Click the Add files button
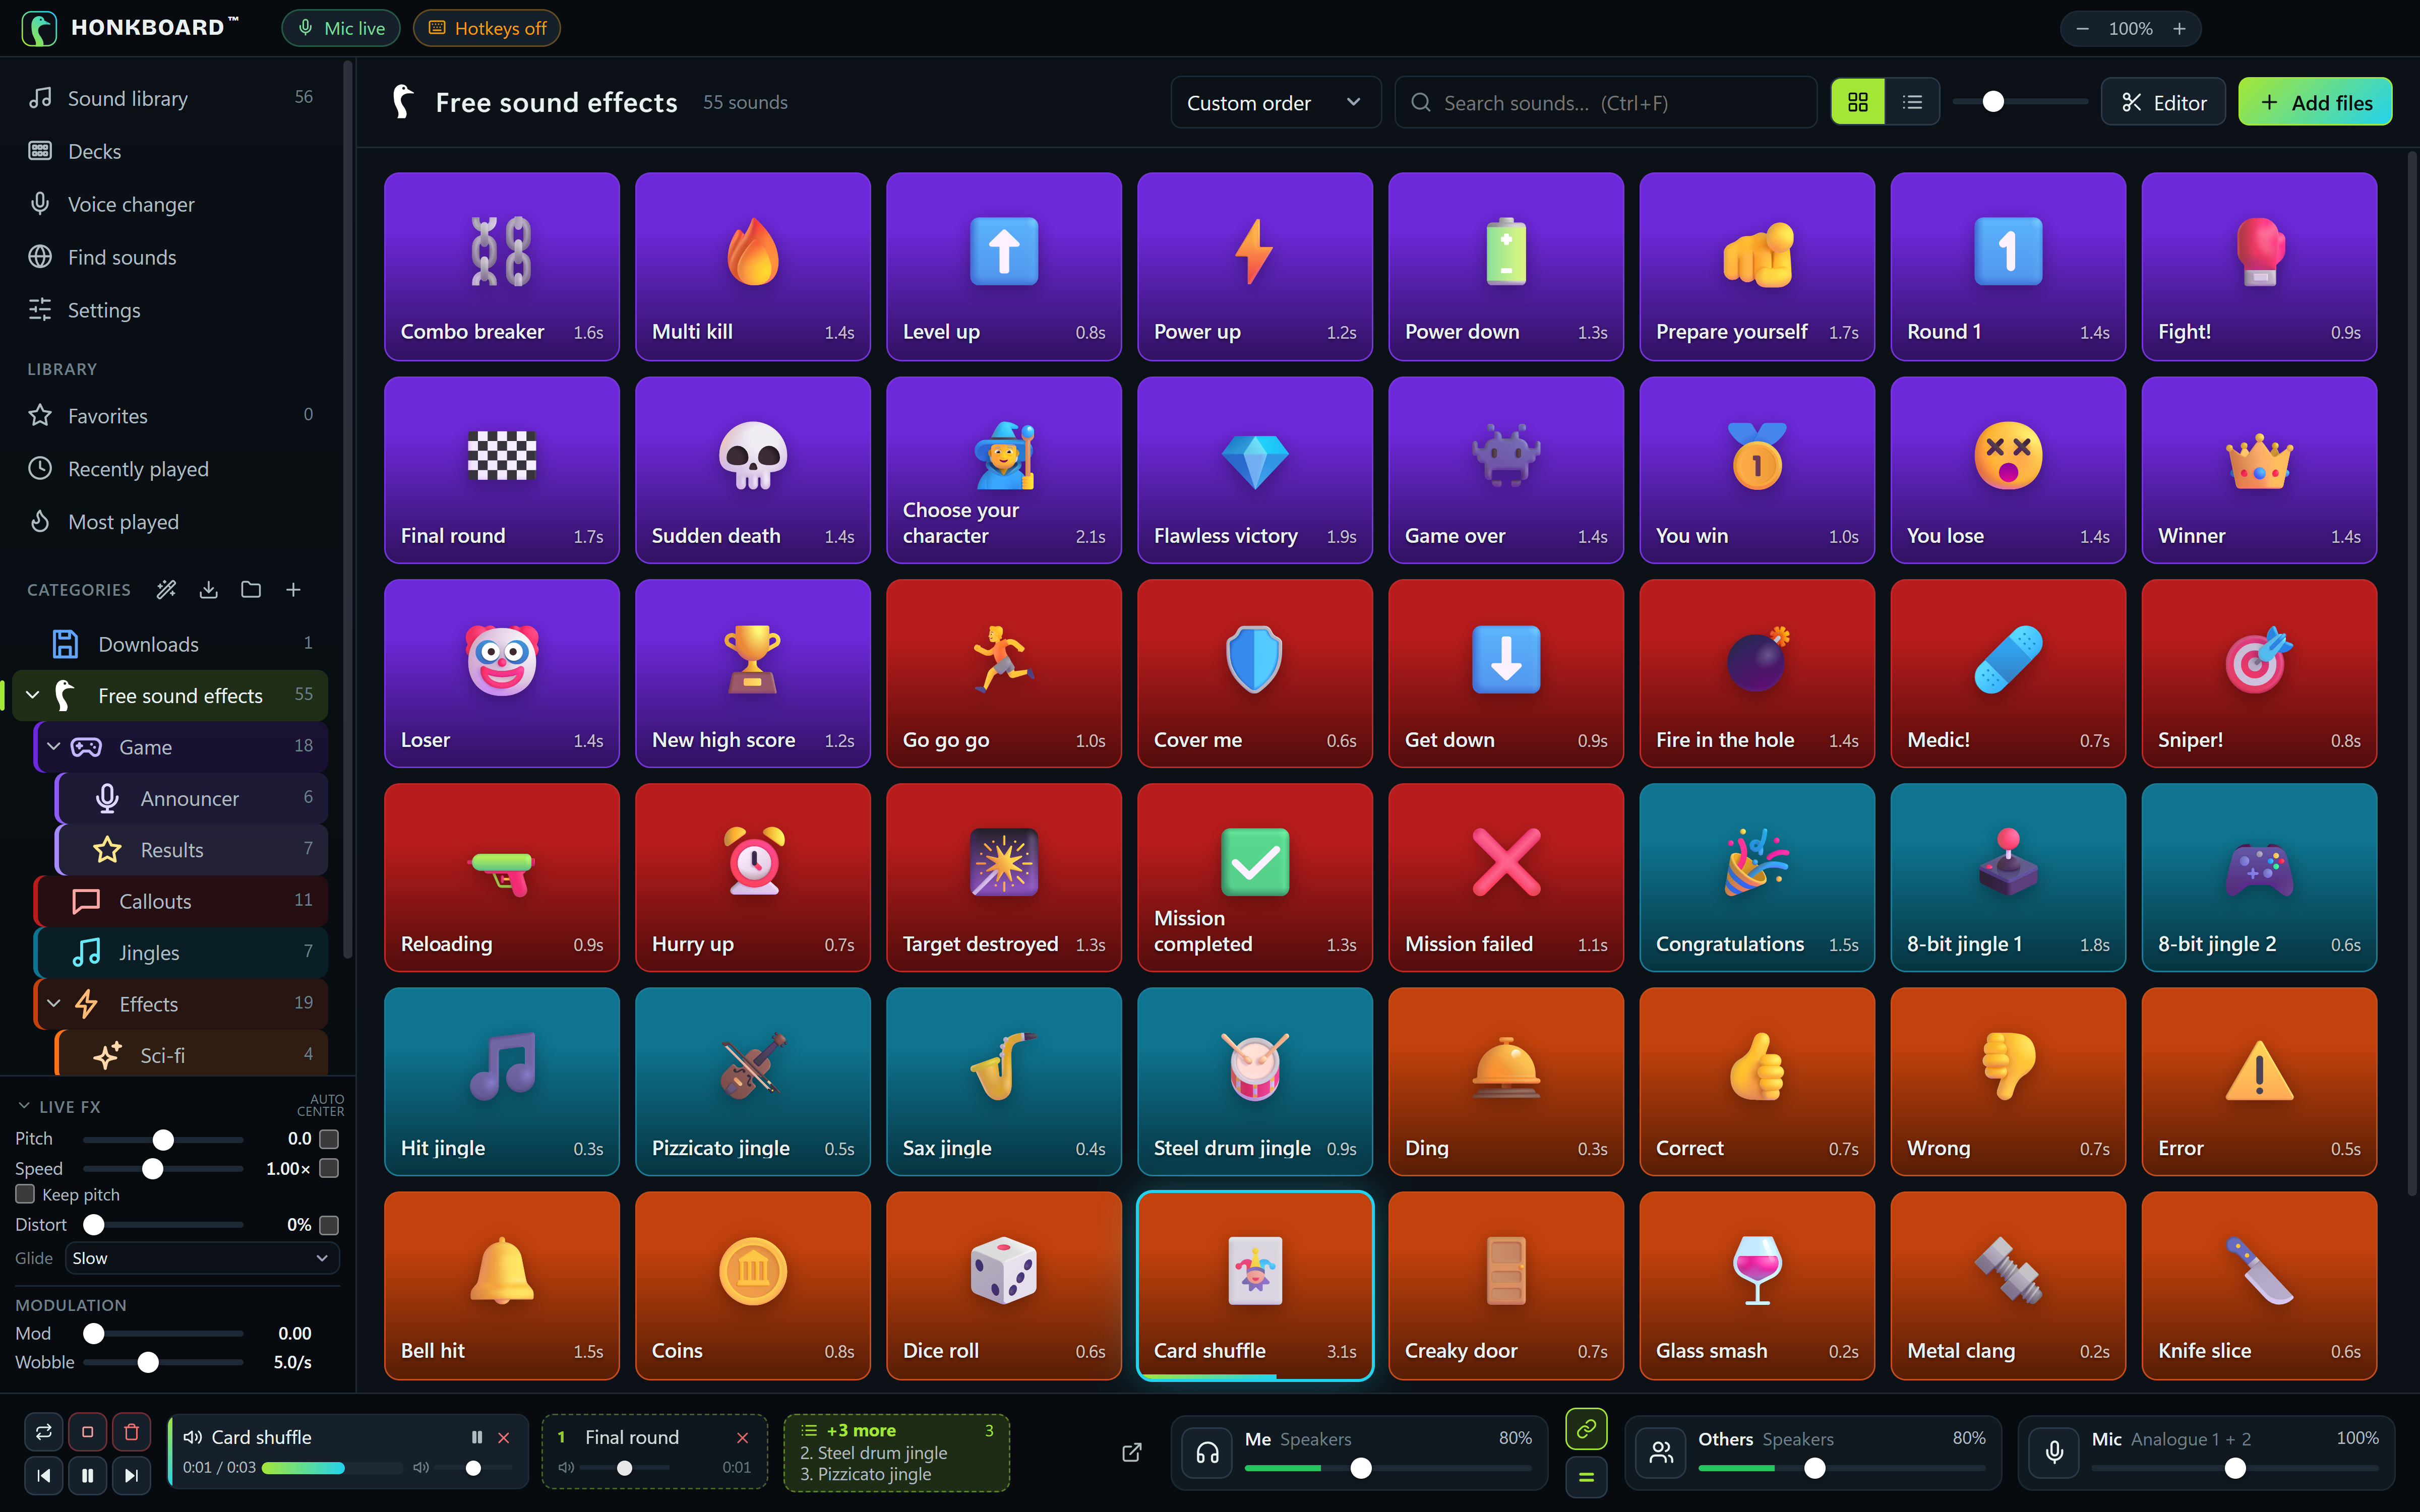Screen dimensions: 2420x1512 (2314, 102)
